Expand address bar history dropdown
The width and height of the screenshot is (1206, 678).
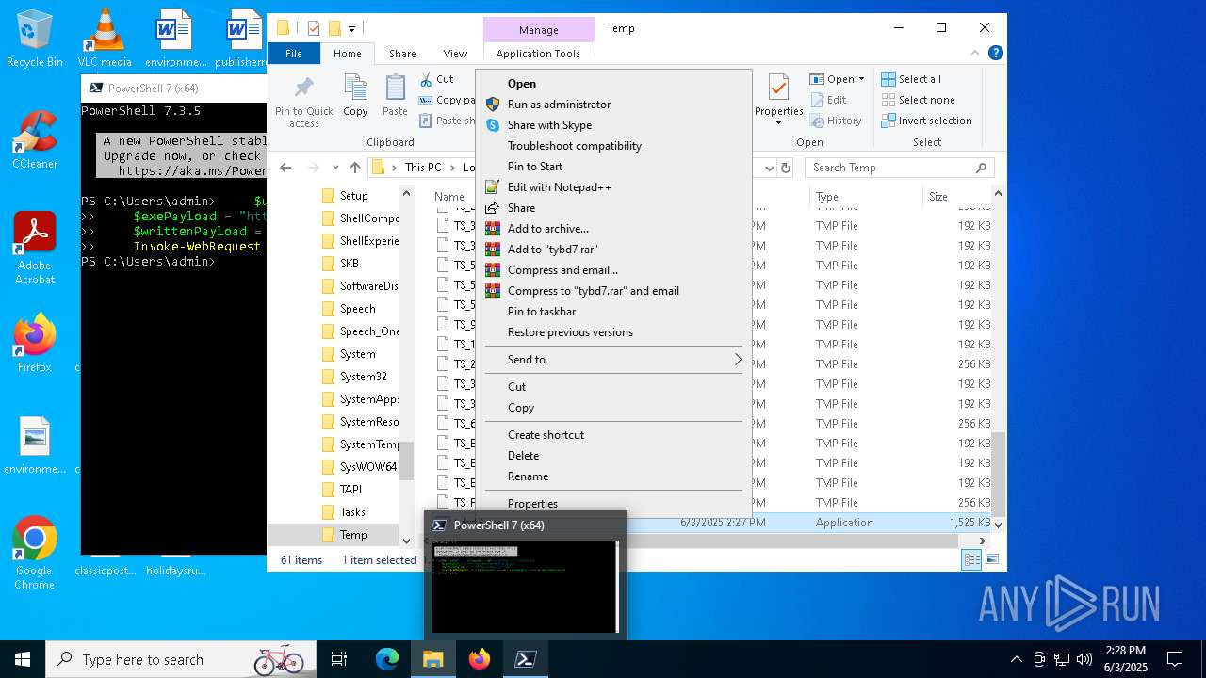point(770,168)
